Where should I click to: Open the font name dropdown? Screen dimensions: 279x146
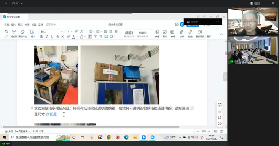pyautogui.click(x=52, y=32)
